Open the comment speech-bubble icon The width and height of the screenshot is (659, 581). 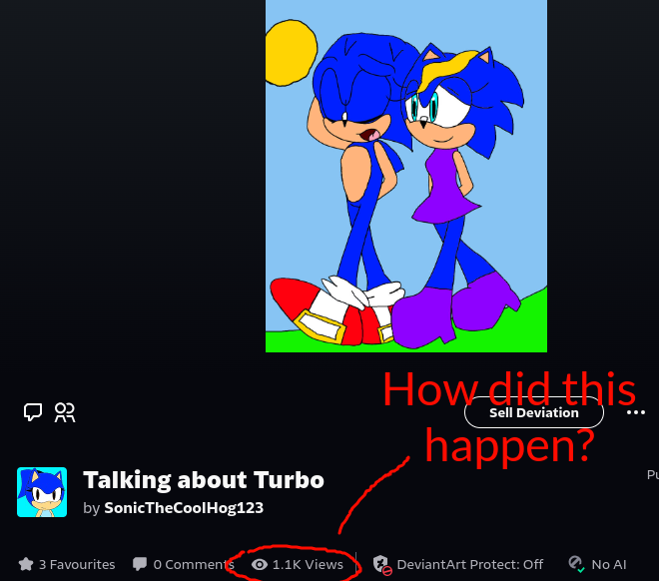[x=33, y=412]
